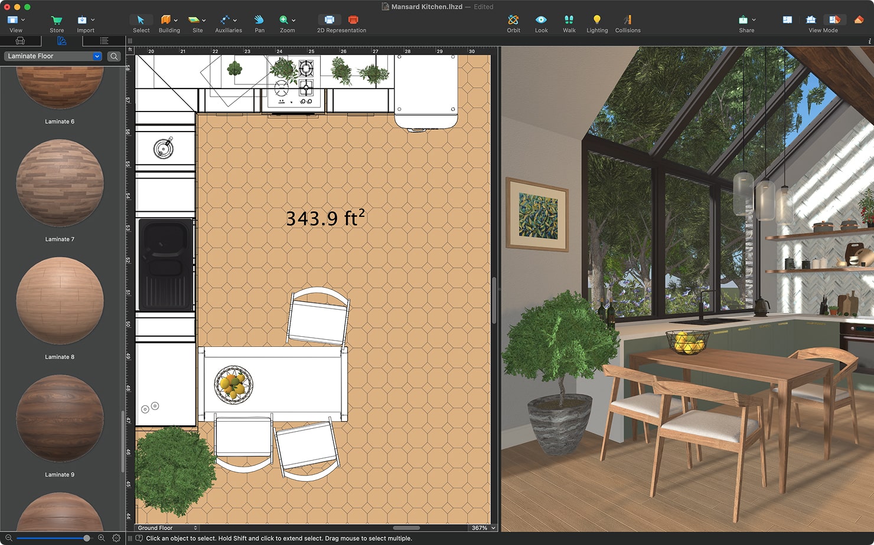The image size is (874, 545).
Task: Click the material library scrollbar
Action: (123, 441)
